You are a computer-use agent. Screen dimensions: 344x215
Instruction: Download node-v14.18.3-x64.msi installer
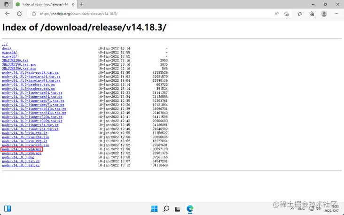22,149
